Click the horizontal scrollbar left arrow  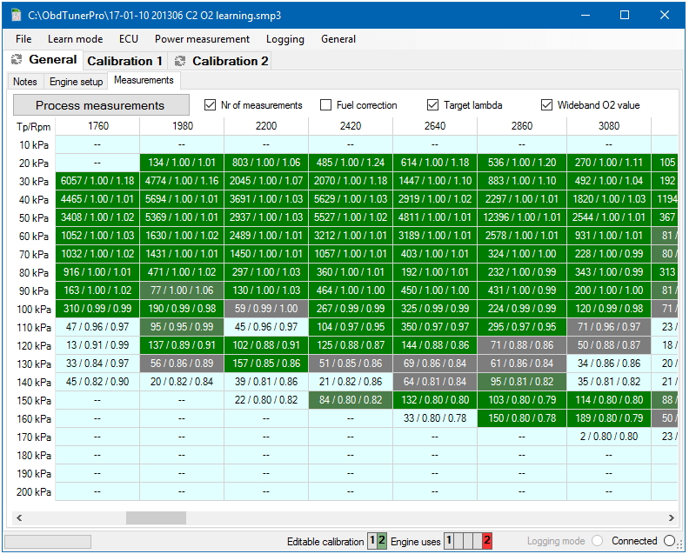[19, 517]
